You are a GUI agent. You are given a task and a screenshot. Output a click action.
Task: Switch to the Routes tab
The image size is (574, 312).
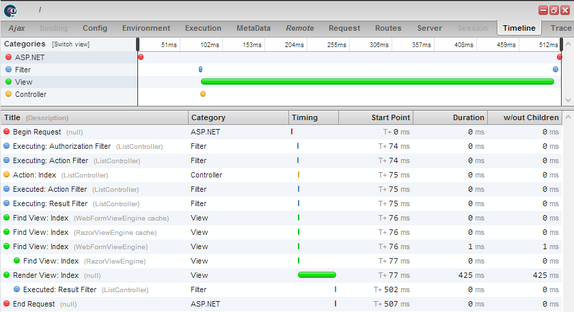tap(388, 28)
